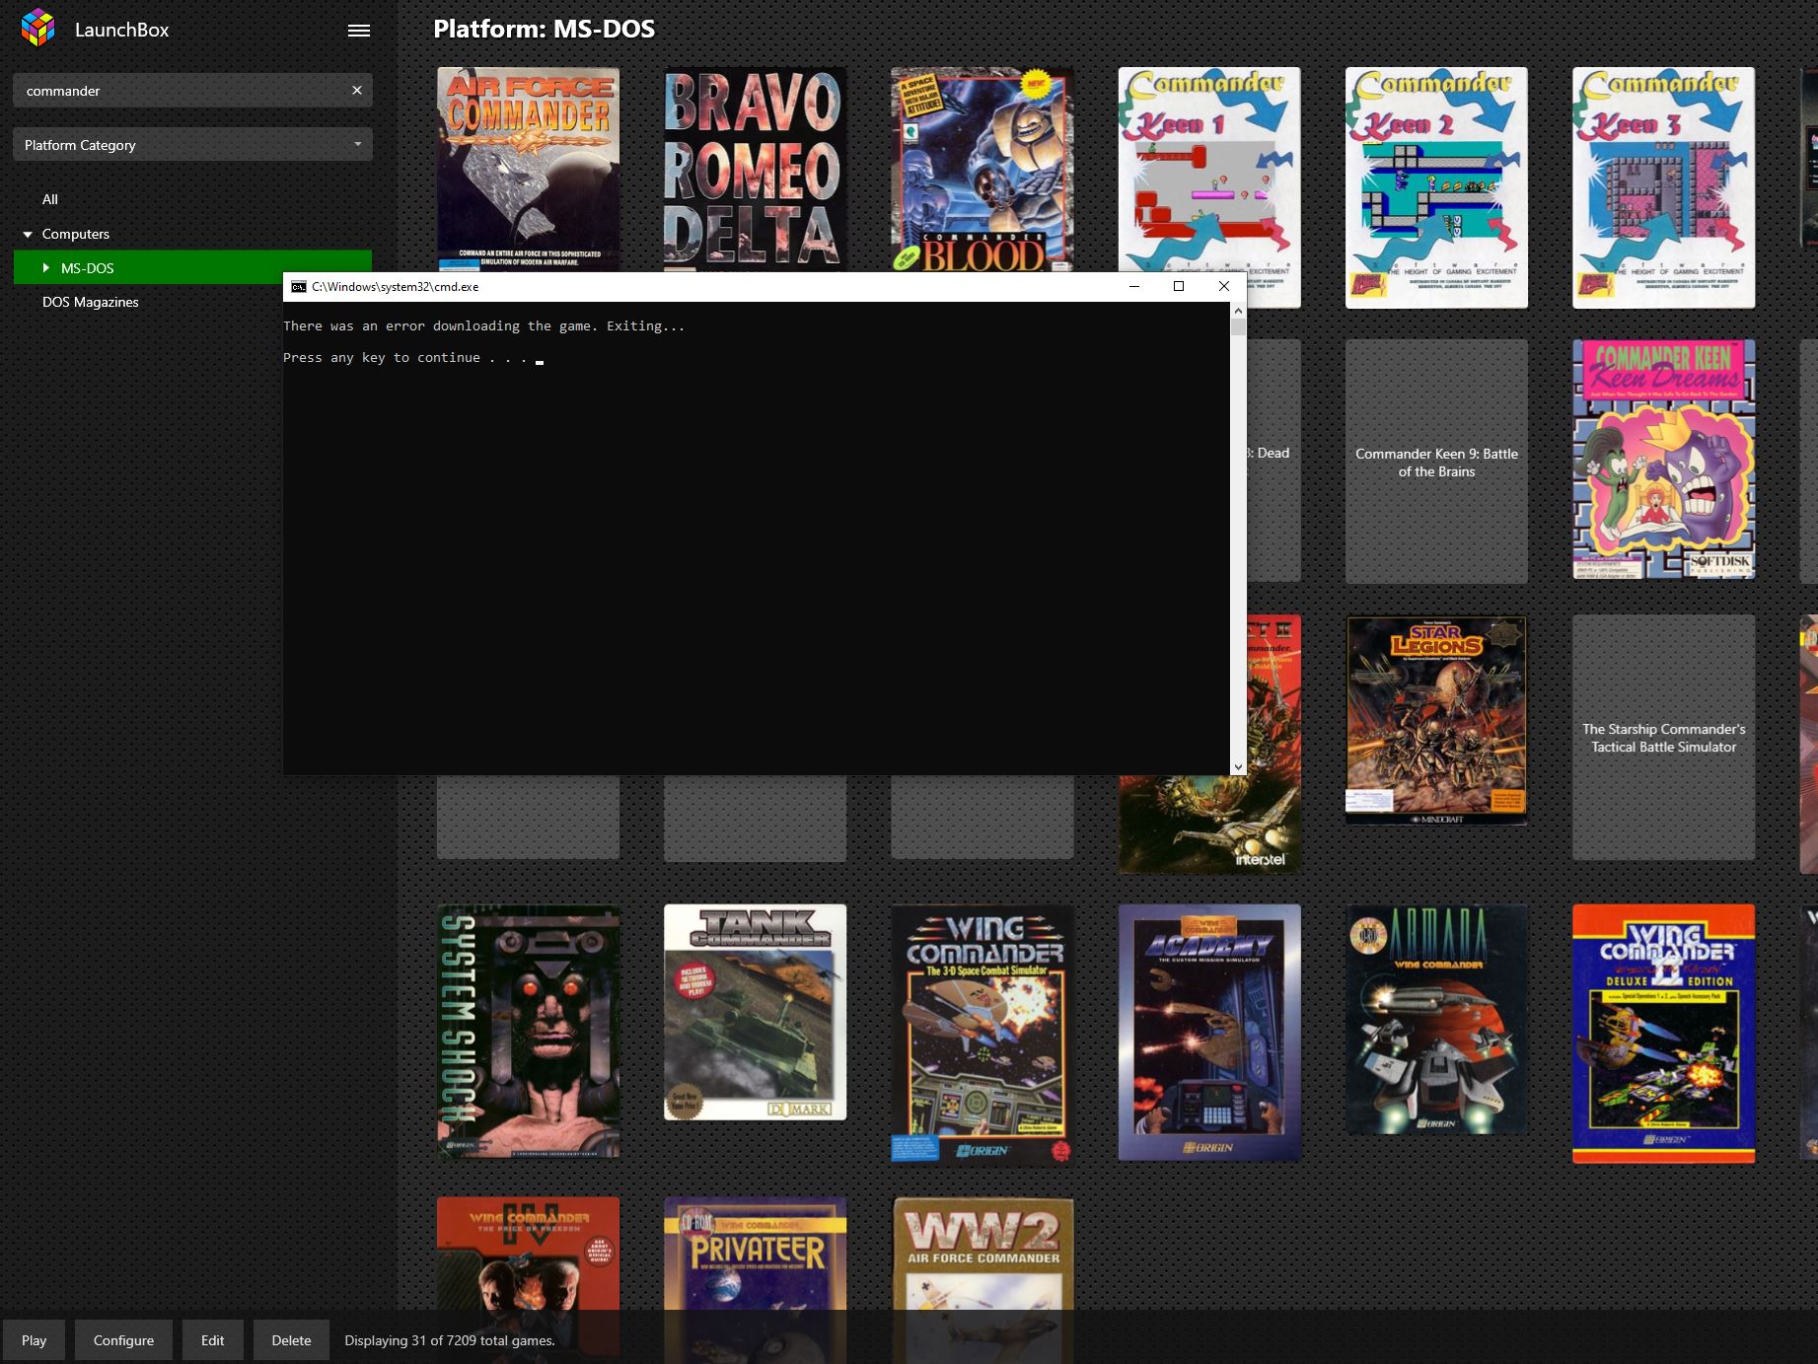Select the Privateer cover

755,1254
